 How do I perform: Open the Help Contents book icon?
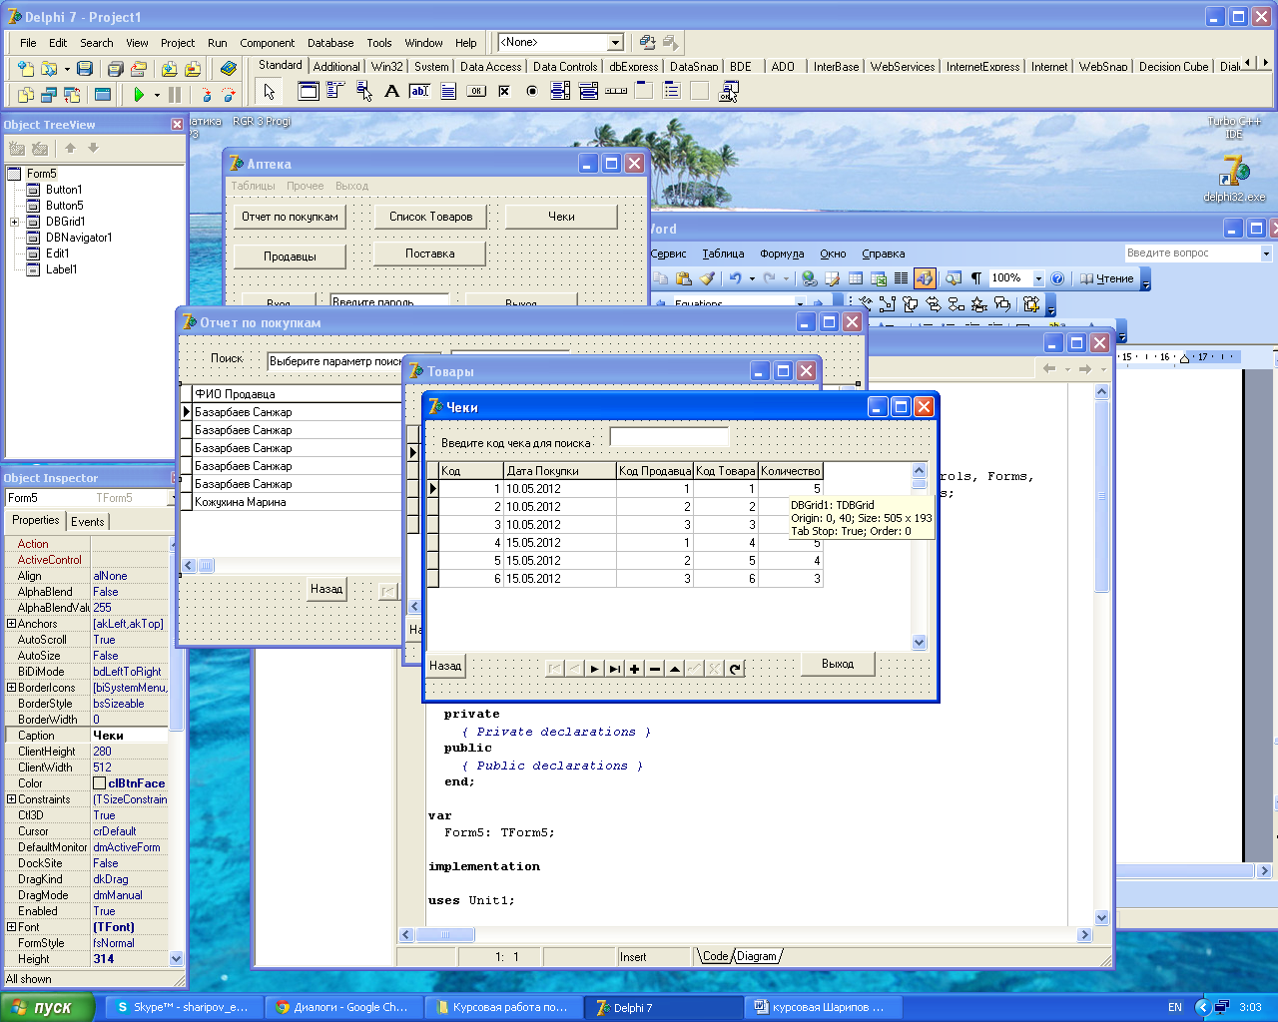coord(229,69)
